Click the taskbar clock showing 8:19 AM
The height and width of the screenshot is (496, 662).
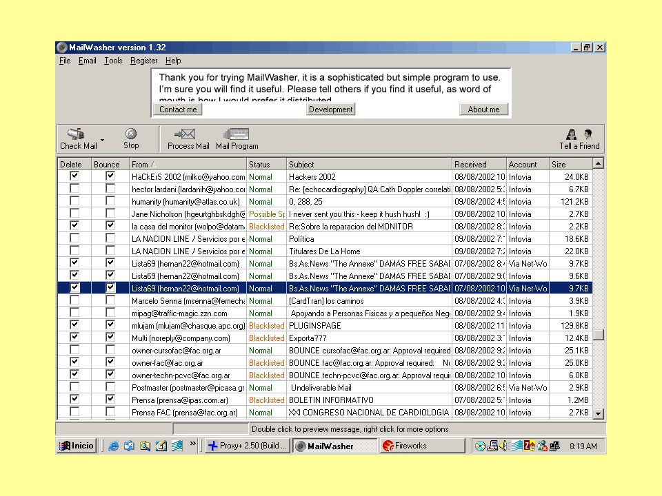click(x=583, y=446)
